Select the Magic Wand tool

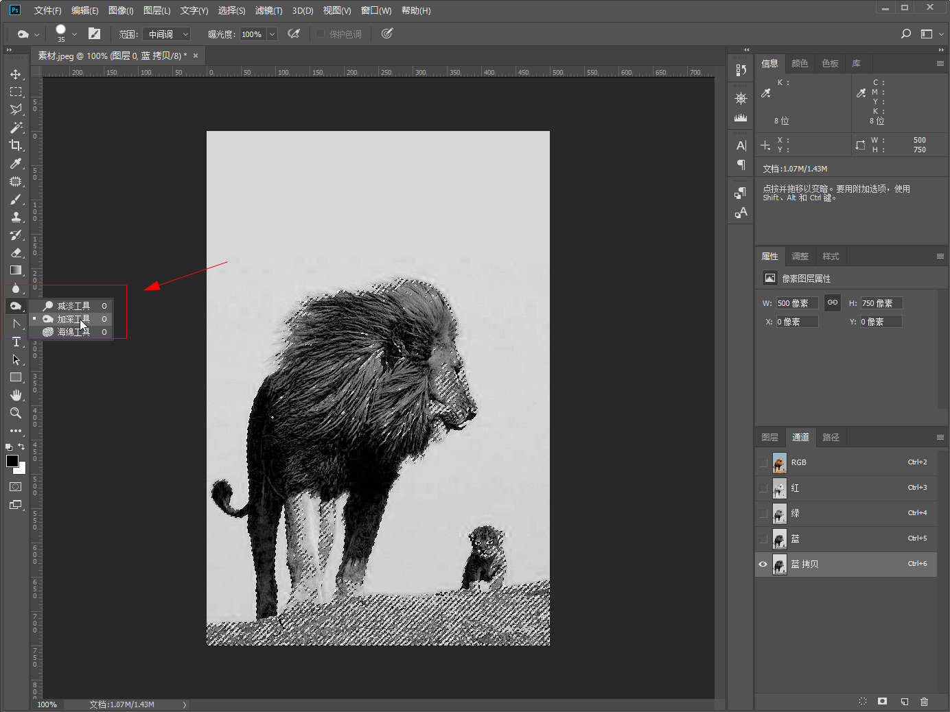[x=16, y=128]
